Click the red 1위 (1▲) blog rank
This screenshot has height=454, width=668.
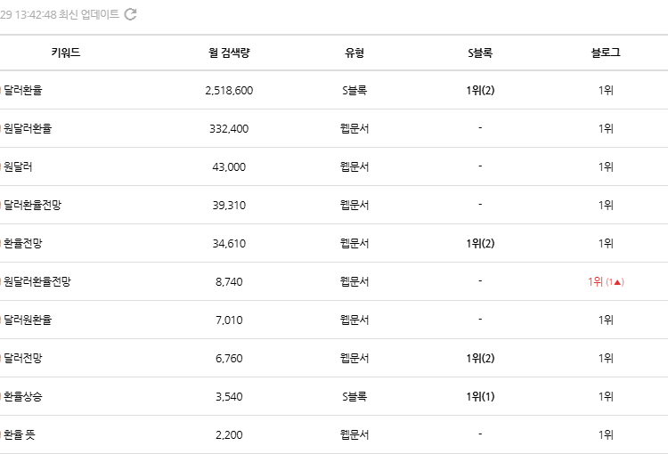tap(606, 281)
